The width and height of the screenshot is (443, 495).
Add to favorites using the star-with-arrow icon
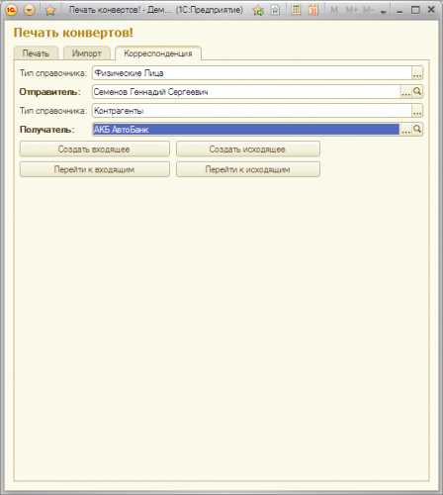pos(258,11)
